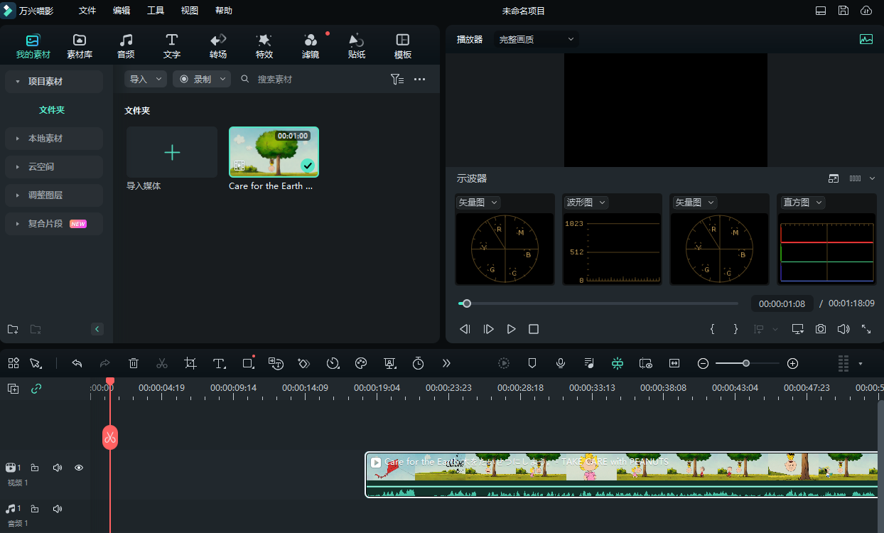Click the snapshot camera icon in player

tap(821, 329)
